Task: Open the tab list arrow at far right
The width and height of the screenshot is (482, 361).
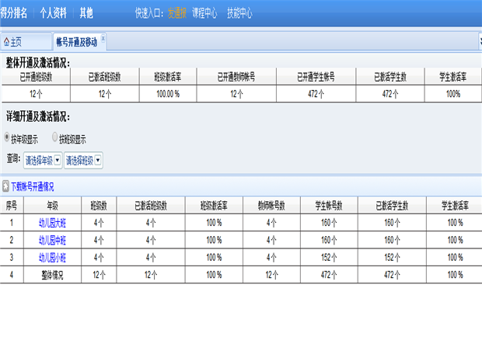Action: click(477, 40)
